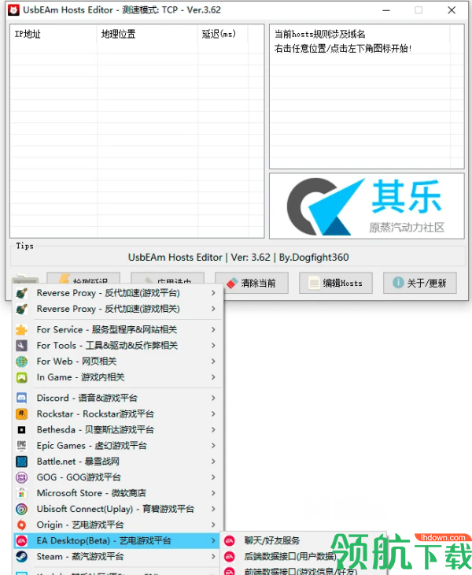This screenshot has width=472, height=575.
Task: Expand For Web submenu arrow
Action: tap(213, 362)
